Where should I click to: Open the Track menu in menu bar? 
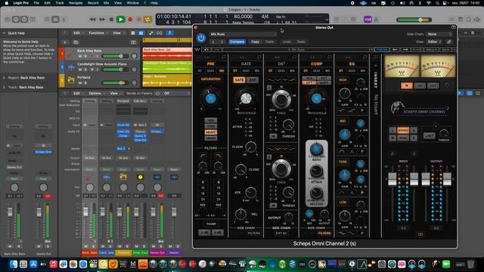pos(60,3)
